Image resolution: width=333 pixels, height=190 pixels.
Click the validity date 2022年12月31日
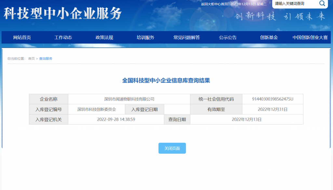(273, 109)
